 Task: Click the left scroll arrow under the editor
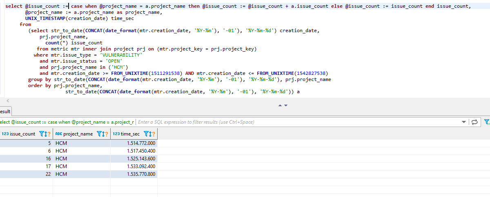[x=7, y=100]
